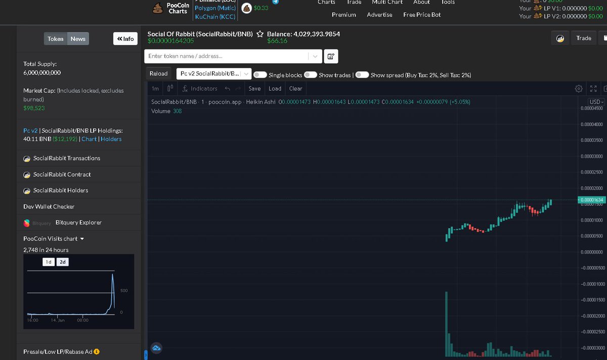Switch to the Token tab

[56, 39]
